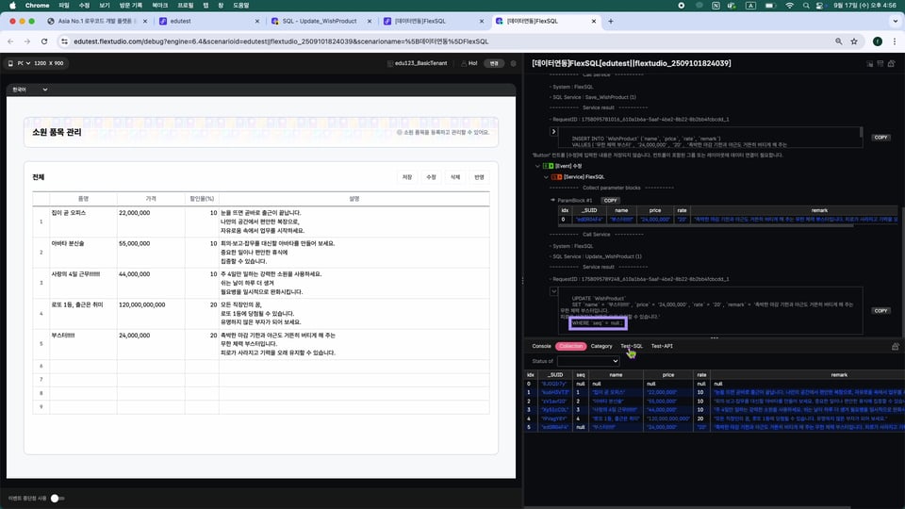The width and height of the screenshot is (905, 509).
Task: Click the panel resize handle above Console tab
Action: pos(714,338)
